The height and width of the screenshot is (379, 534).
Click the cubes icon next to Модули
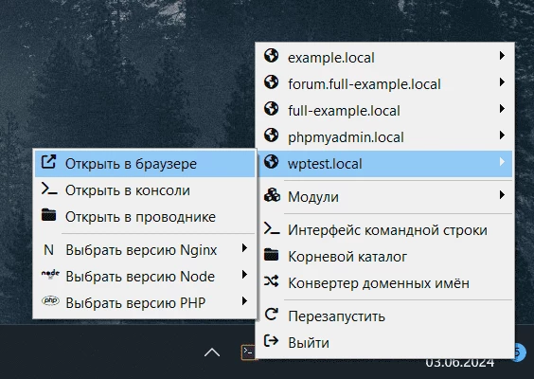272,195
